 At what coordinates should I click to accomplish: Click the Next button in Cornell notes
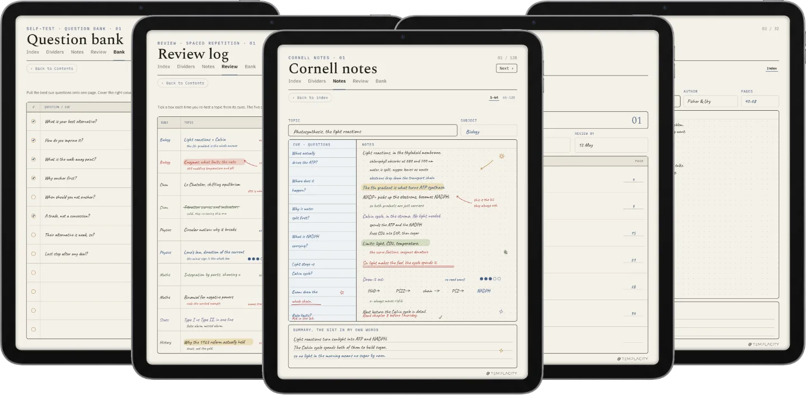[506, 68]
